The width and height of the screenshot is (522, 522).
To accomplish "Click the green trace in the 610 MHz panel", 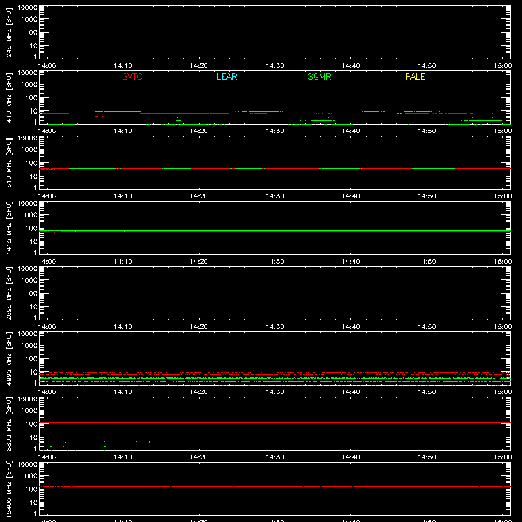I will (275, 168).
